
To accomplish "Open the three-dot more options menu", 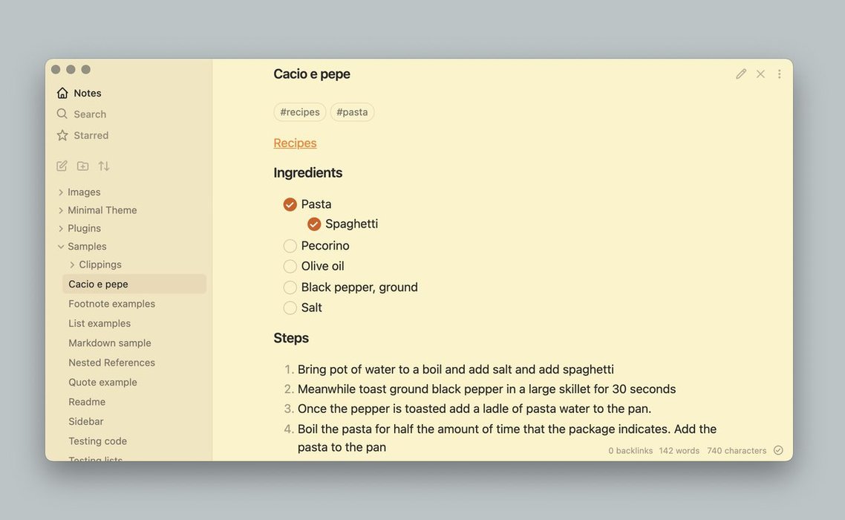I will tap(779, 74).
